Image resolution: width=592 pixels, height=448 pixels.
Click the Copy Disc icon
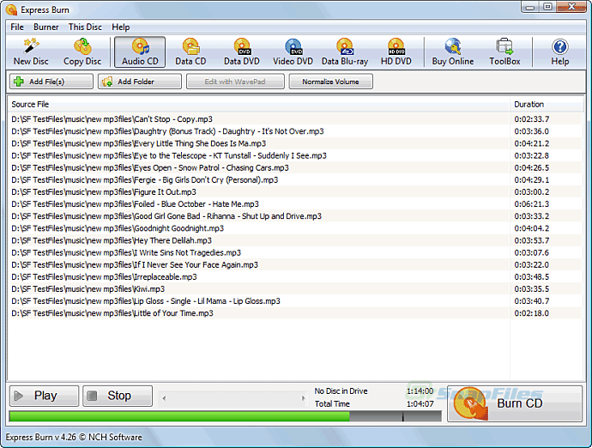click(x=82, y=46)
